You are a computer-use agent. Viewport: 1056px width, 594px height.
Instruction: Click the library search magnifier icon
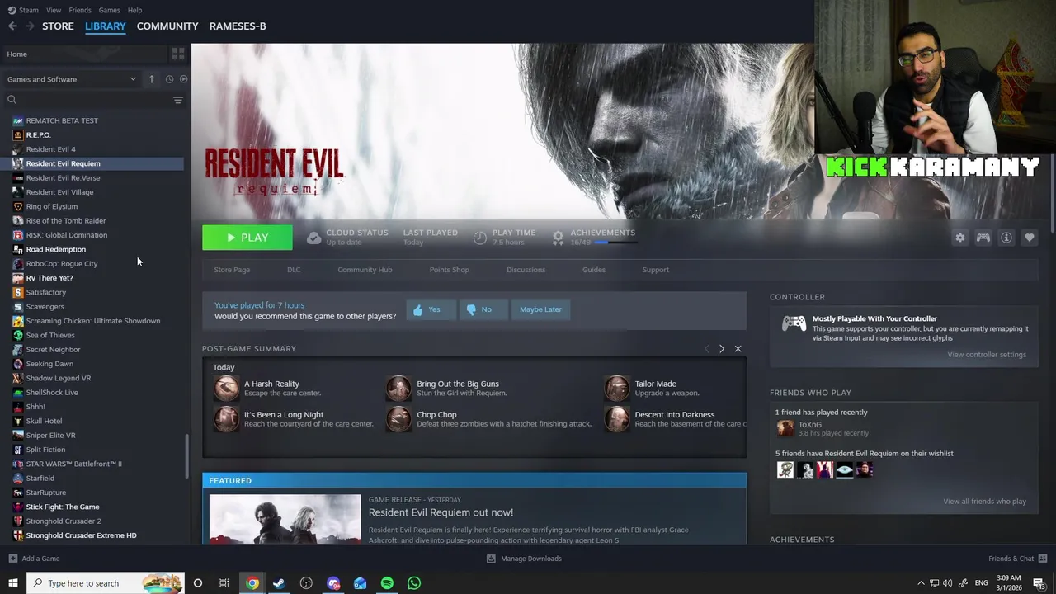click(x=12, y=100)
